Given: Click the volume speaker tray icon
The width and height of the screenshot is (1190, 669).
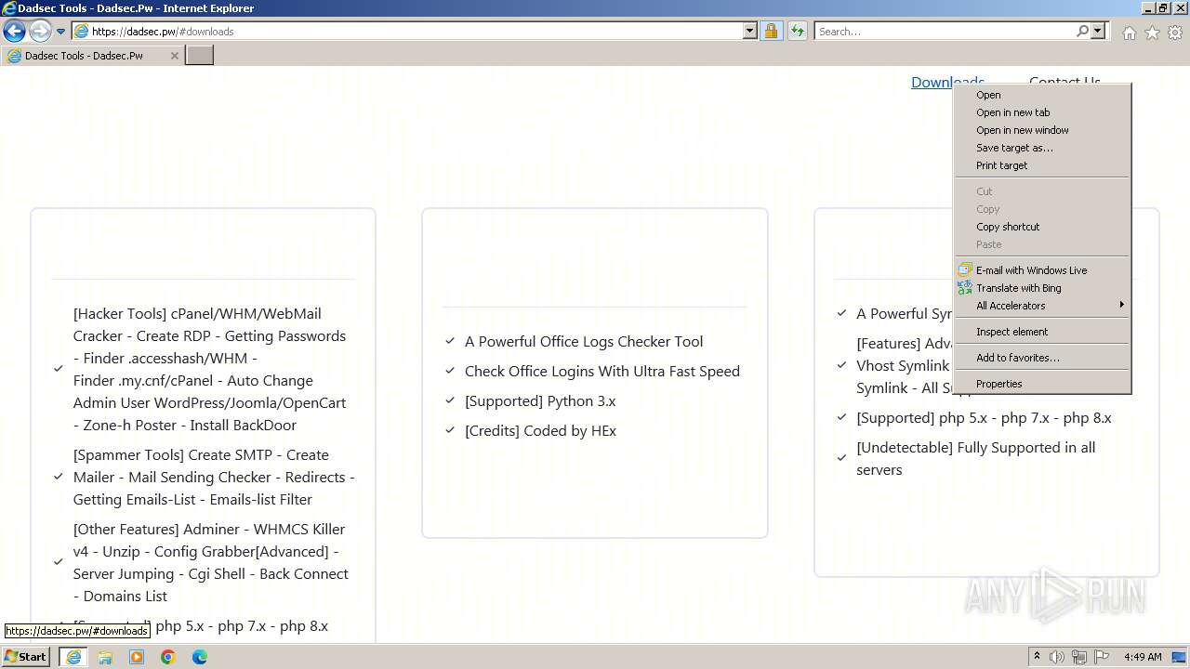Looking at the screenshot, I should tap(1057, 657).
